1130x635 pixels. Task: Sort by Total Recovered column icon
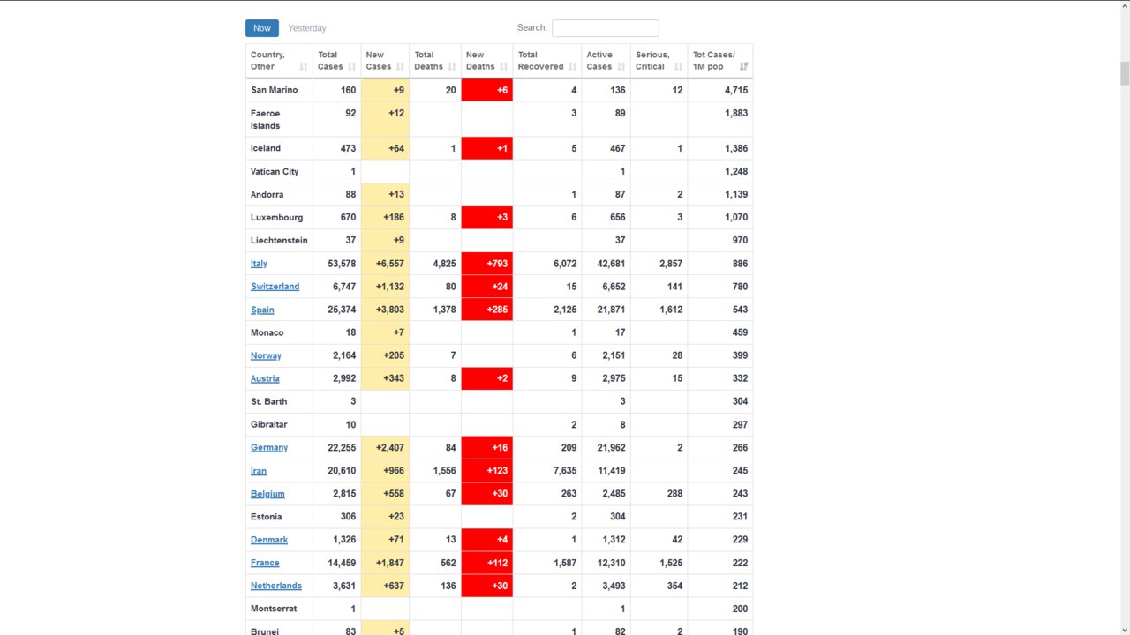point(573,66)
